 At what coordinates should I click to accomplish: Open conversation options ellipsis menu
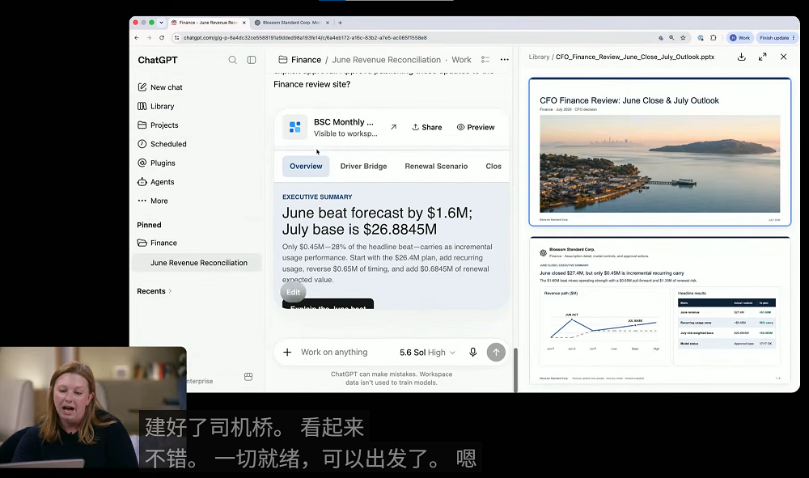[505, 60]
